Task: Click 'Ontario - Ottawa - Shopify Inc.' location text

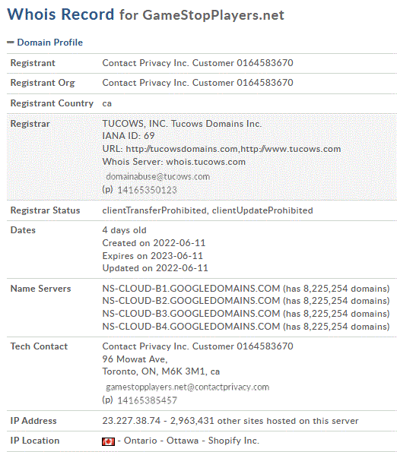Action: point(192,441)
